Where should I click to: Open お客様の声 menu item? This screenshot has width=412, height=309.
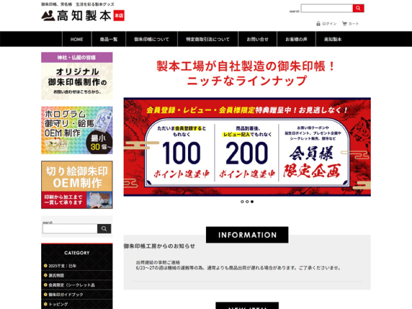tap(296, 39)
